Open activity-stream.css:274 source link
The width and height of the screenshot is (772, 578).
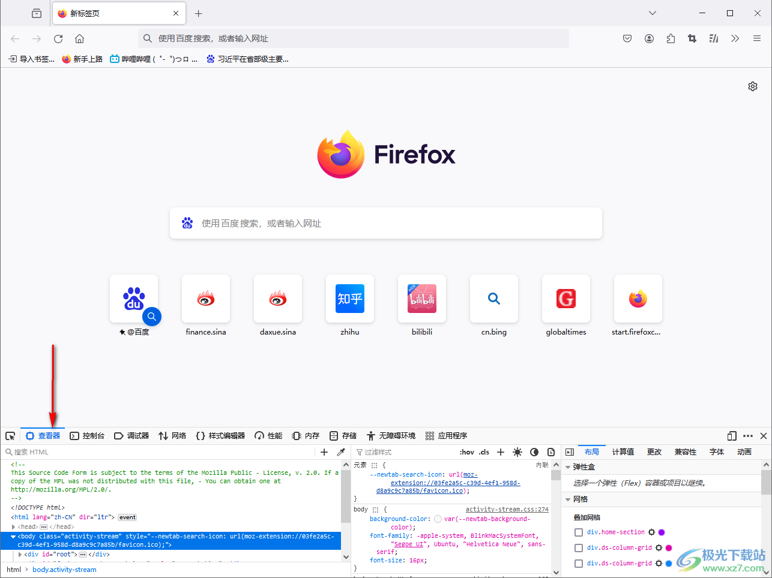click(x=507, y=509)
